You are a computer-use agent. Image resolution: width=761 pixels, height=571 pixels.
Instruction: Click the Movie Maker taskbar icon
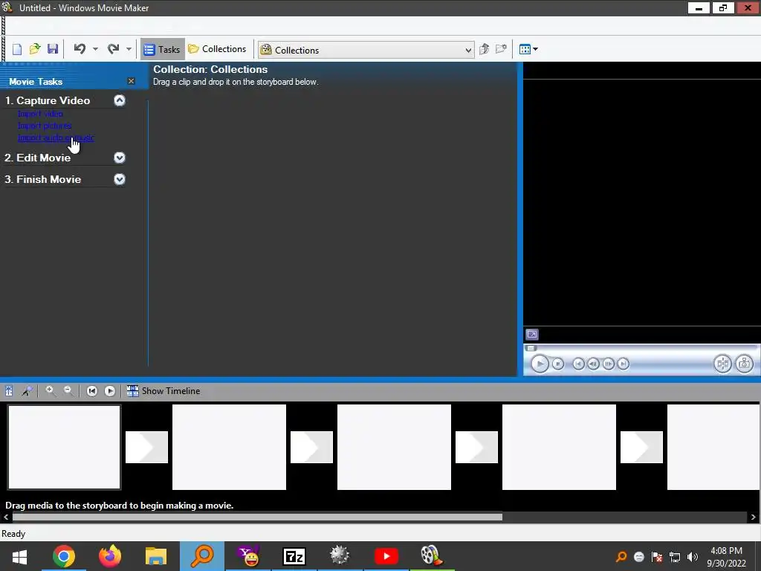tap(432, 556)
